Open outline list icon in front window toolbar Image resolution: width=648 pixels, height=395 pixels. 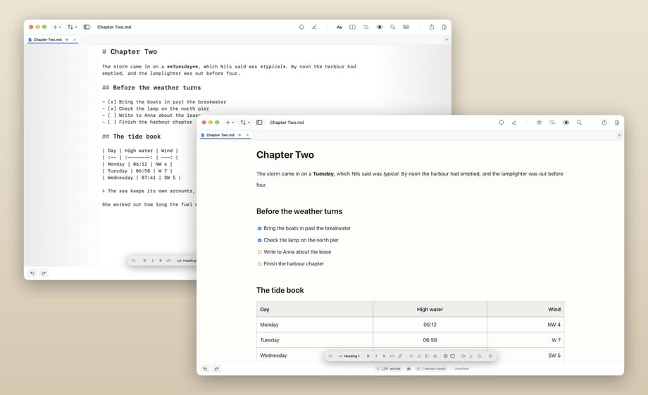pos(552,123)
